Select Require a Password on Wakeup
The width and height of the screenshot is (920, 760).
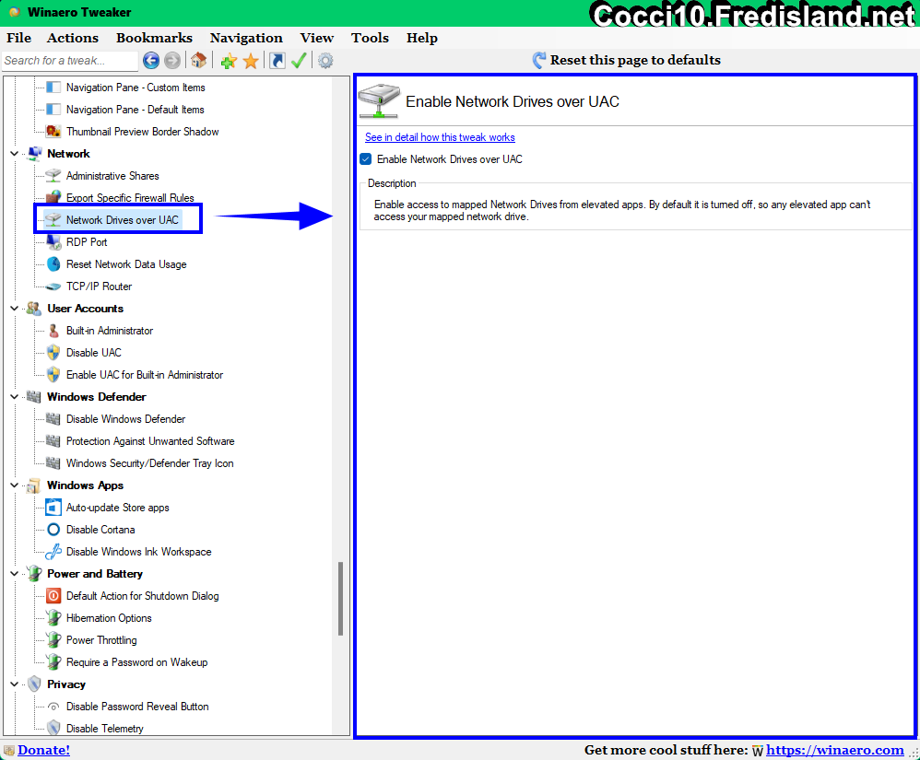pyautogui.click(x=136, y=662)
